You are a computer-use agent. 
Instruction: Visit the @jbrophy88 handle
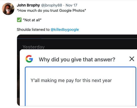coord(52,5)
